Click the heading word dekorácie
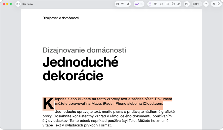This screenshot has height=130, width=223. click(x=73, y=76)
